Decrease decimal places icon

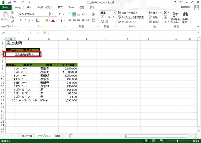107,21
